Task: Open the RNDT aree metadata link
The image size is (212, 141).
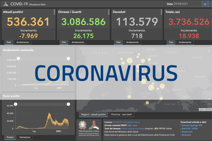Action: pos(135,125)
